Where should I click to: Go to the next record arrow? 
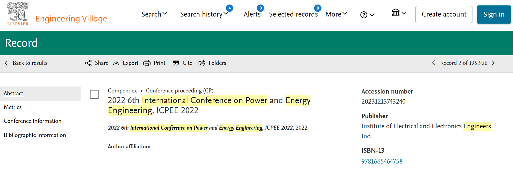(x=493, y=63)
